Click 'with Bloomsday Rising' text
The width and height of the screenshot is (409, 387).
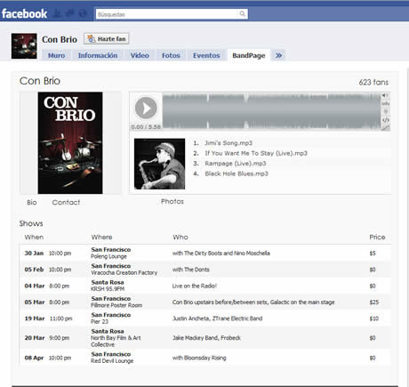[x=199, y=358]
